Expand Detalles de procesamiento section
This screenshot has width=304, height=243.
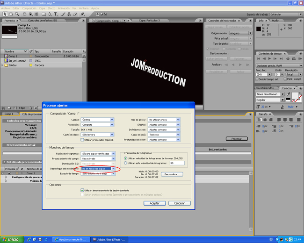click(4, 162)
